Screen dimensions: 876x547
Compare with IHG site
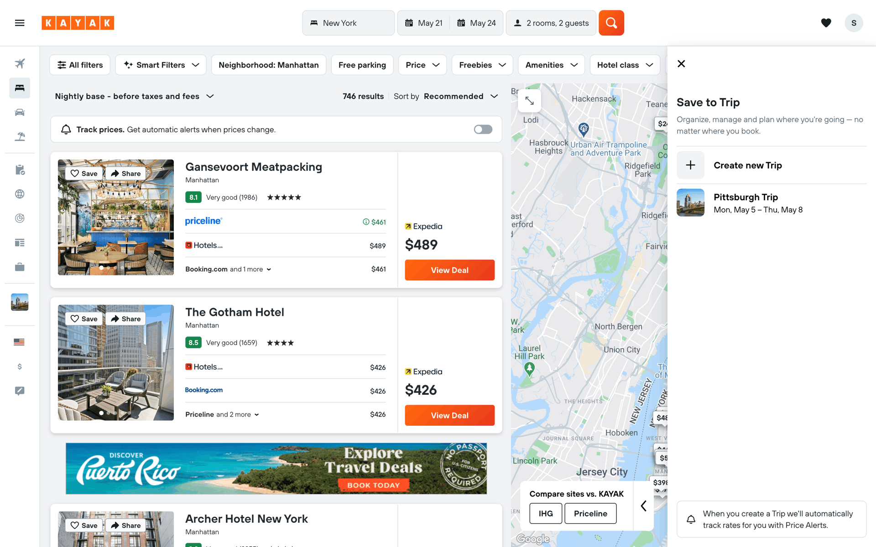(x=546, y=513)
